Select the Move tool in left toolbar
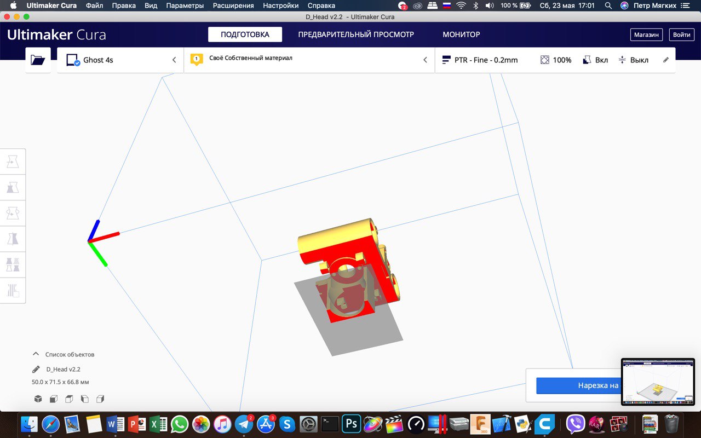The image size is (701, 438). (13, 162)
